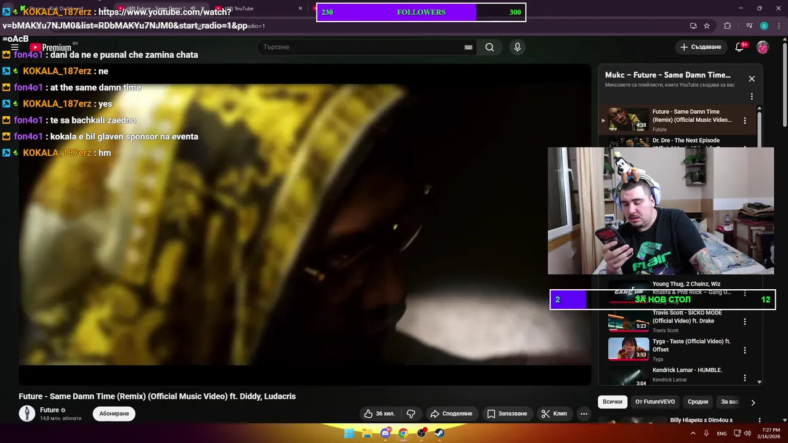788x443 pixels.
Task: Start voice search with microphone icon
Action: point(517,47)
